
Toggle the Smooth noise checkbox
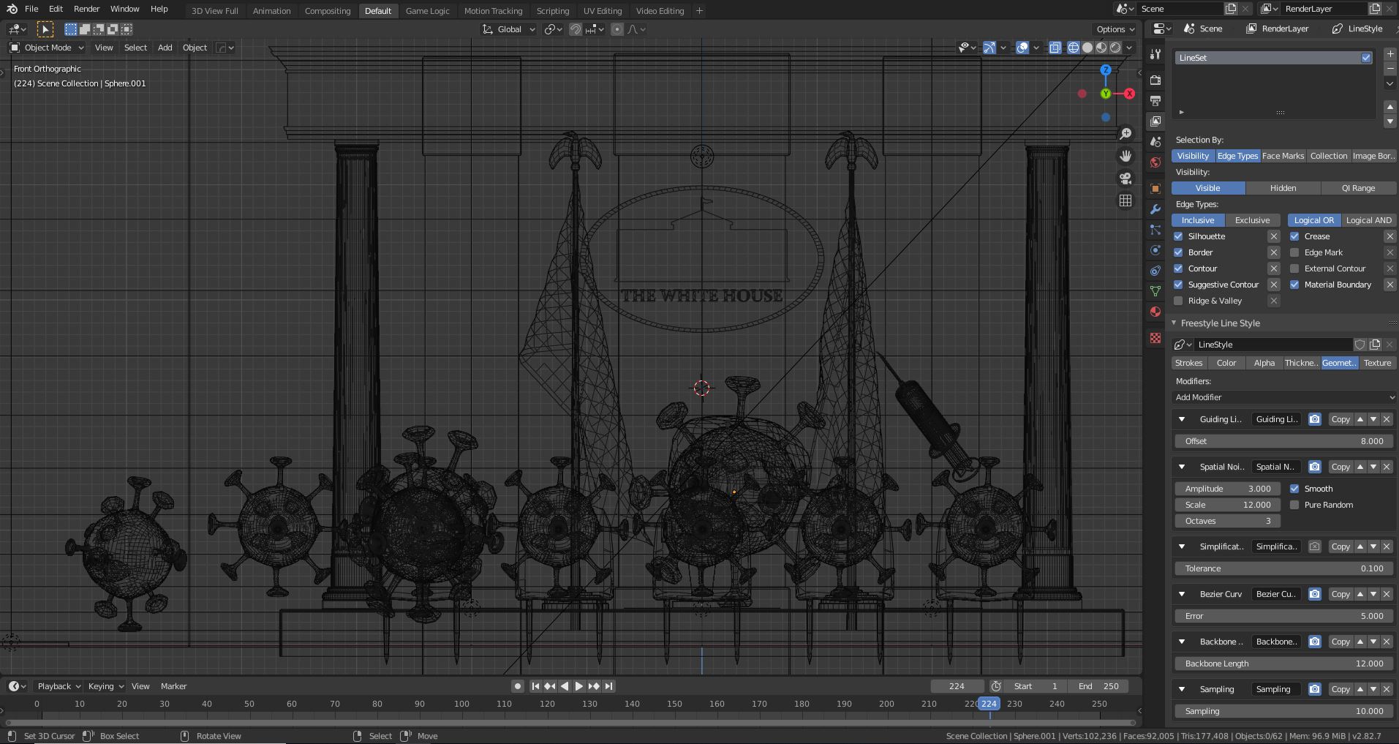(x=1294, y=489)
